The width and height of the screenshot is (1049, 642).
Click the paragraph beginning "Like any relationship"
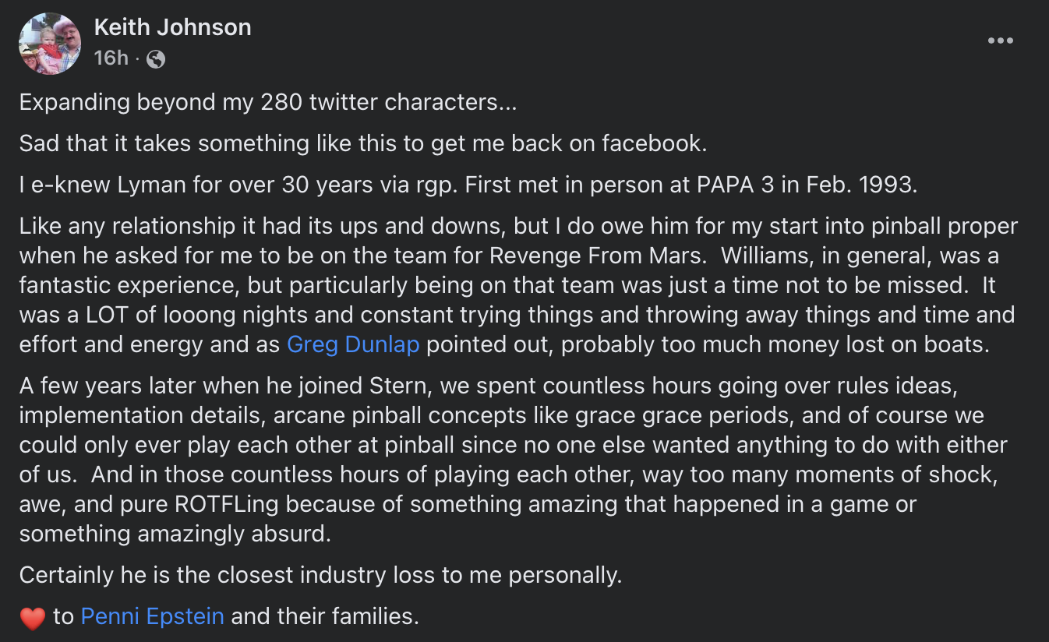point(519,285)
